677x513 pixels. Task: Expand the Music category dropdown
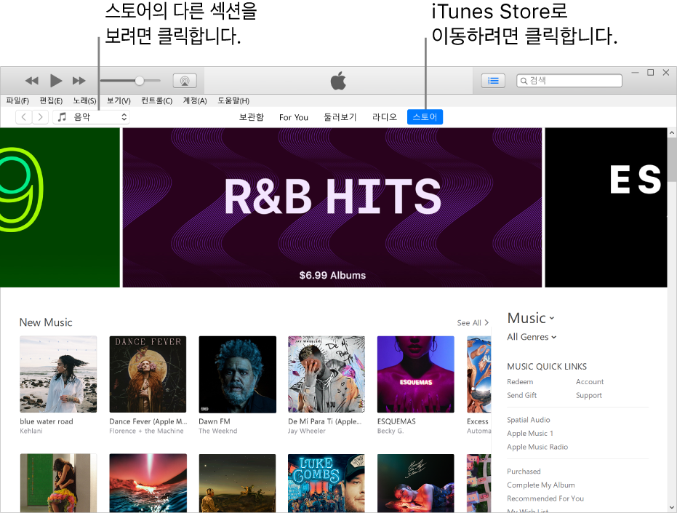531,319
